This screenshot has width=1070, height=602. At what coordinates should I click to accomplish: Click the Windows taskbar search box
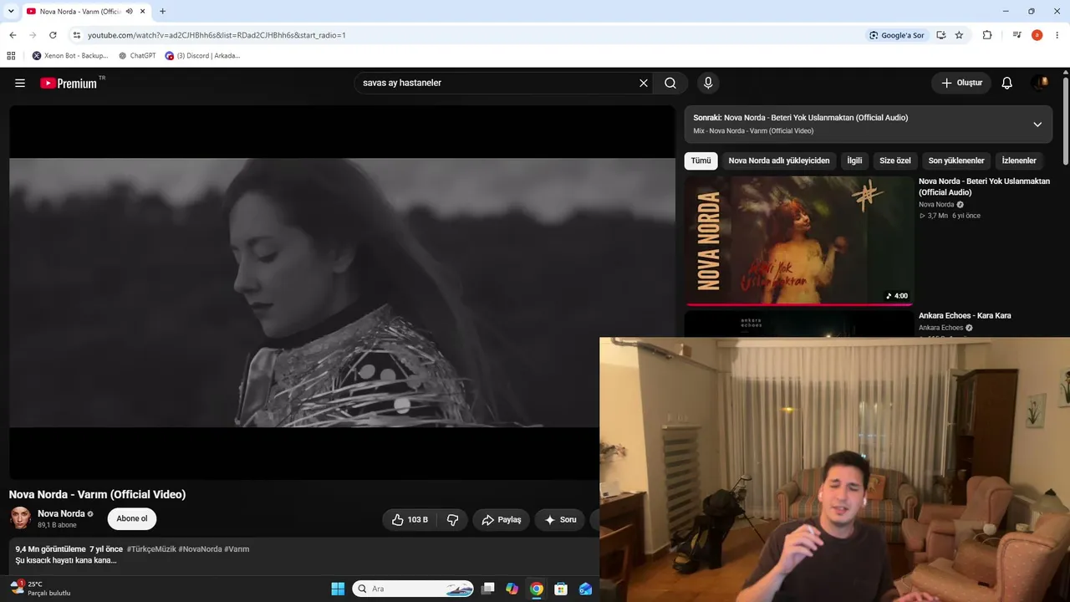413,589
